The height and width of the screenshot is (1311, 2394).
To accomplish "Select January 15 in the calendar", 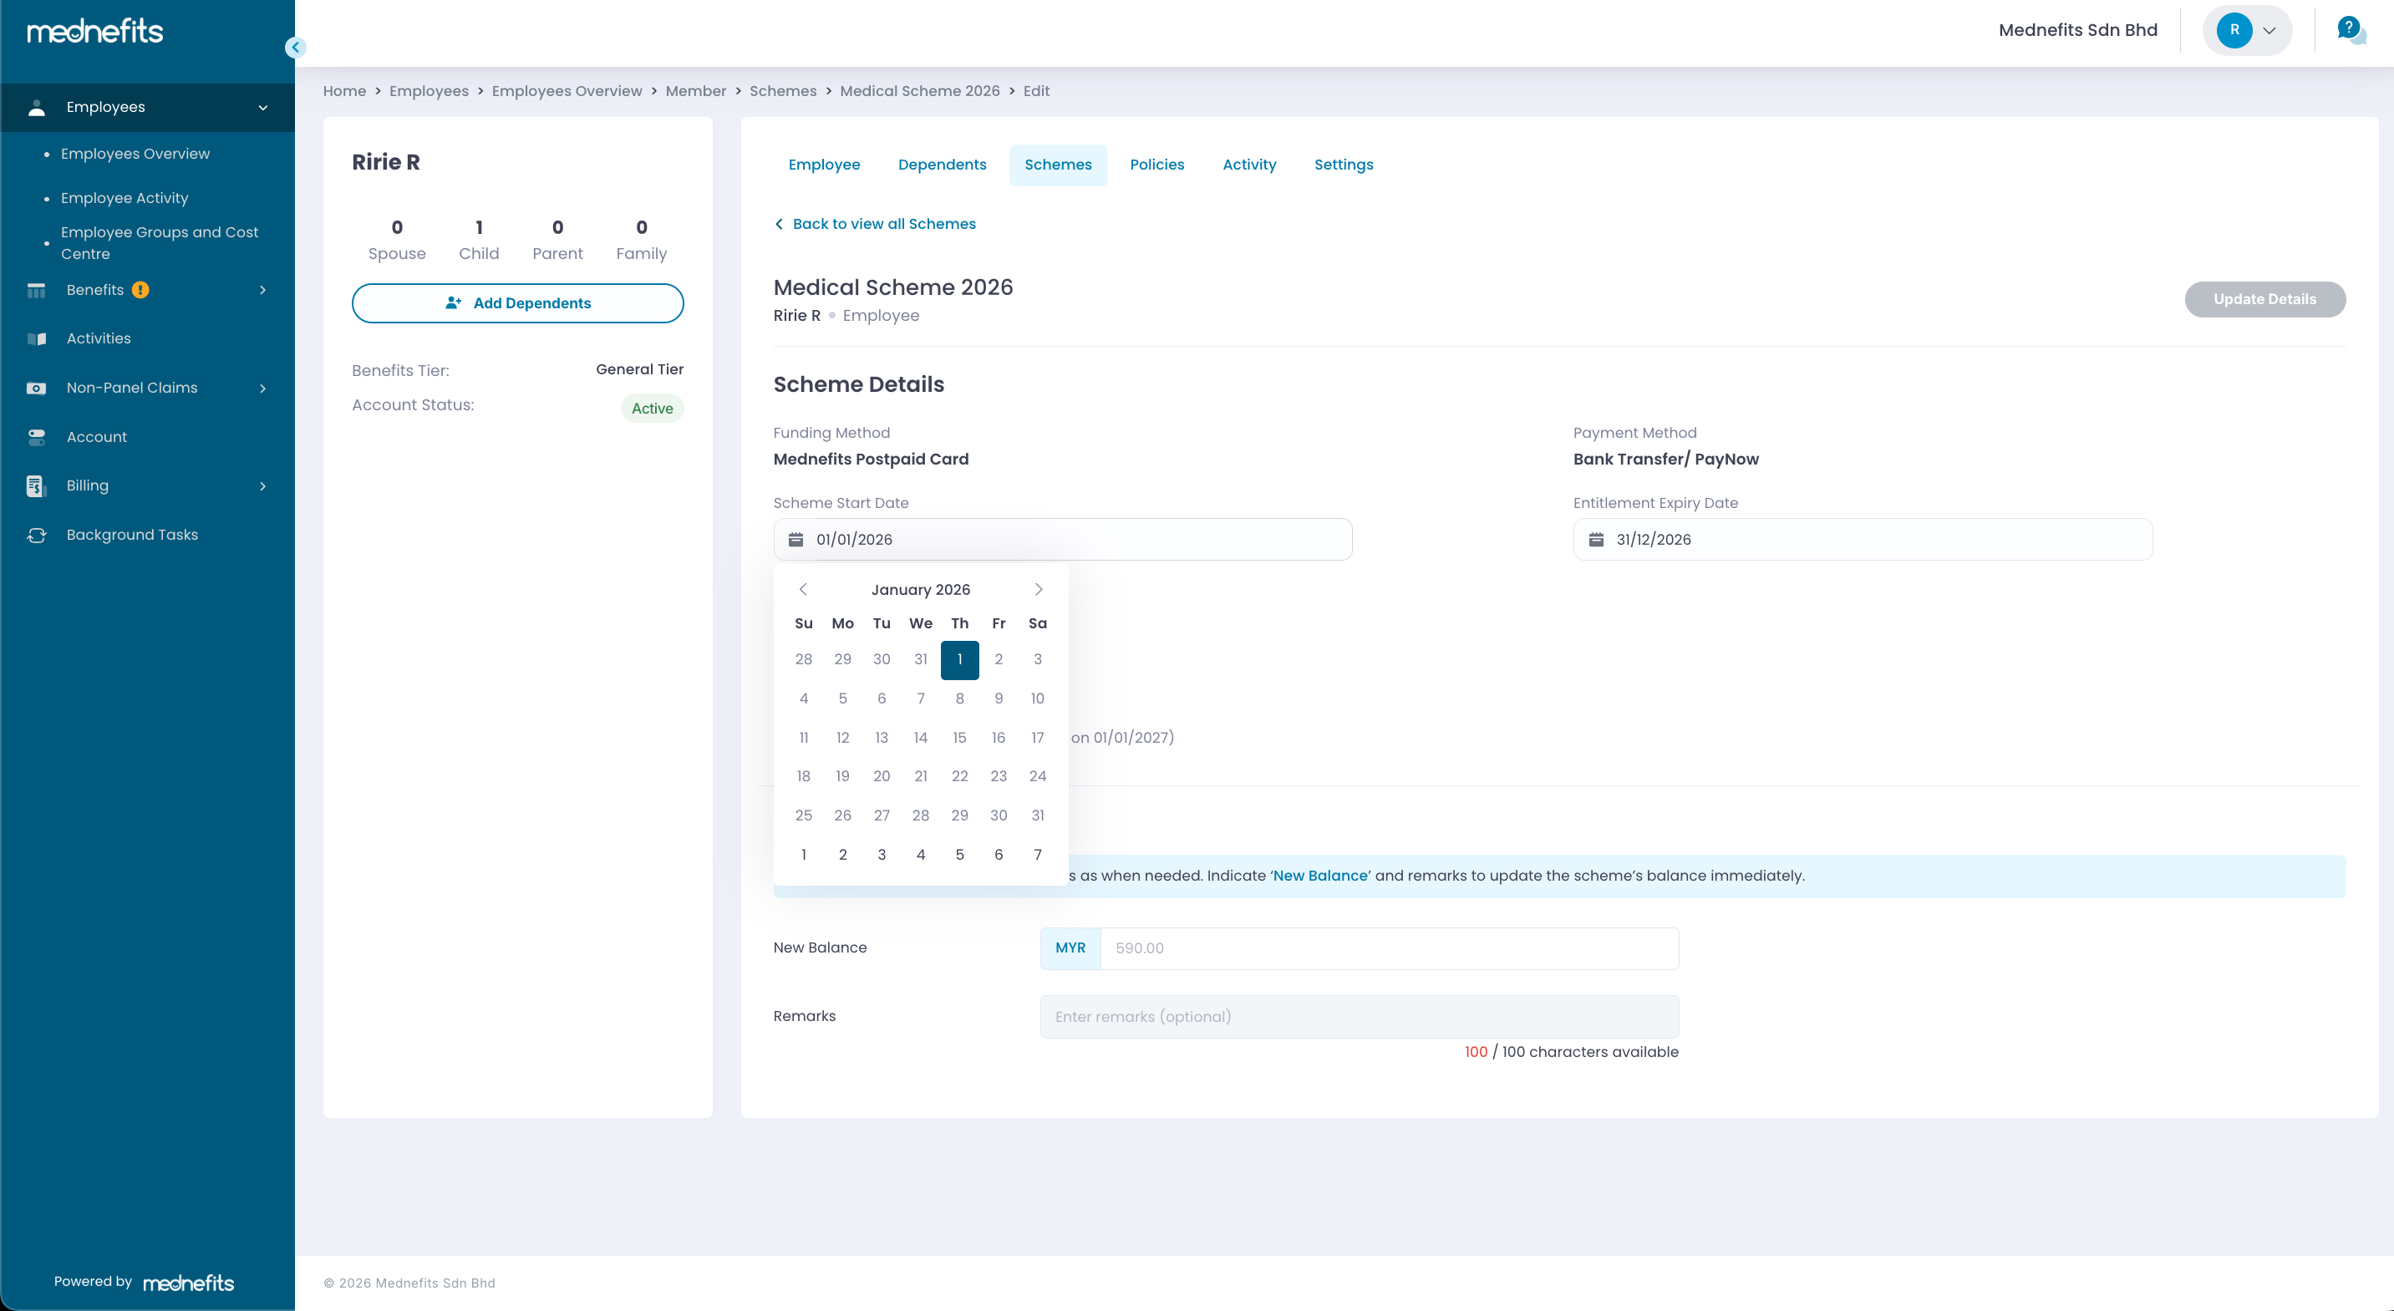I will (x=959, y=738).
